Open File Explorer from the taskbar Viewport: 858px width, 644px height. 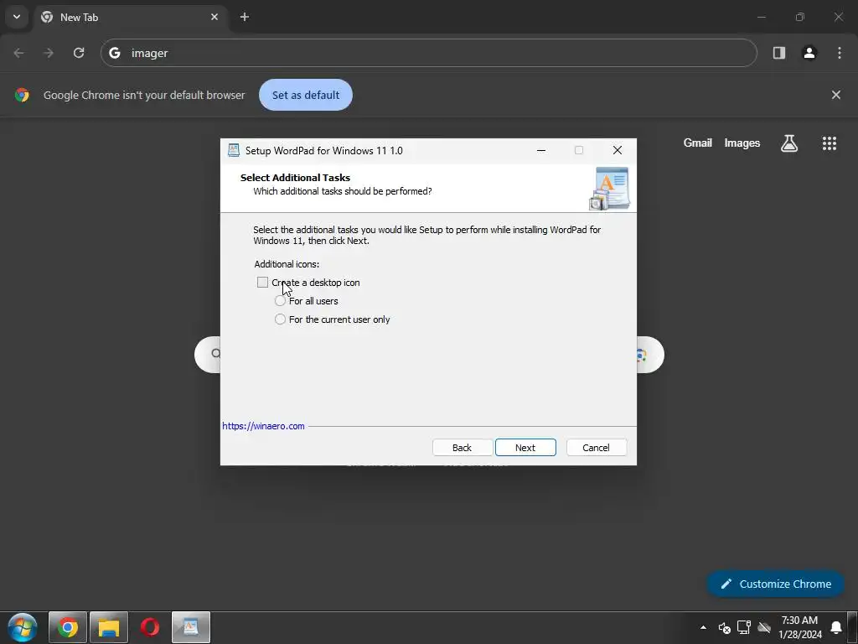click(109, 627)
